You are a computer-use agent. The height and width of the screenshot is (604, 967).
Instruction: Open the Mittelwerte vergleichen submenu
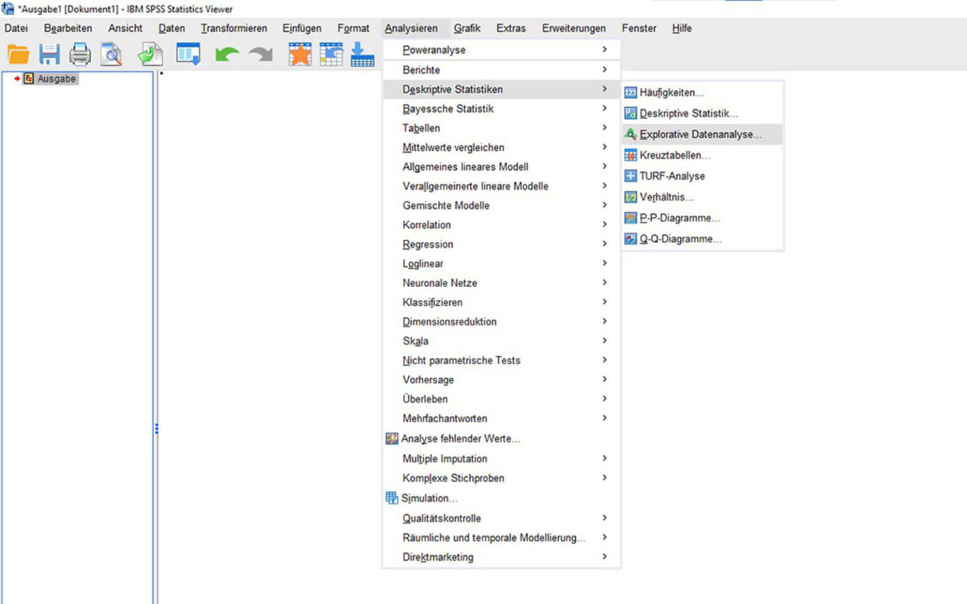(453, 147)
